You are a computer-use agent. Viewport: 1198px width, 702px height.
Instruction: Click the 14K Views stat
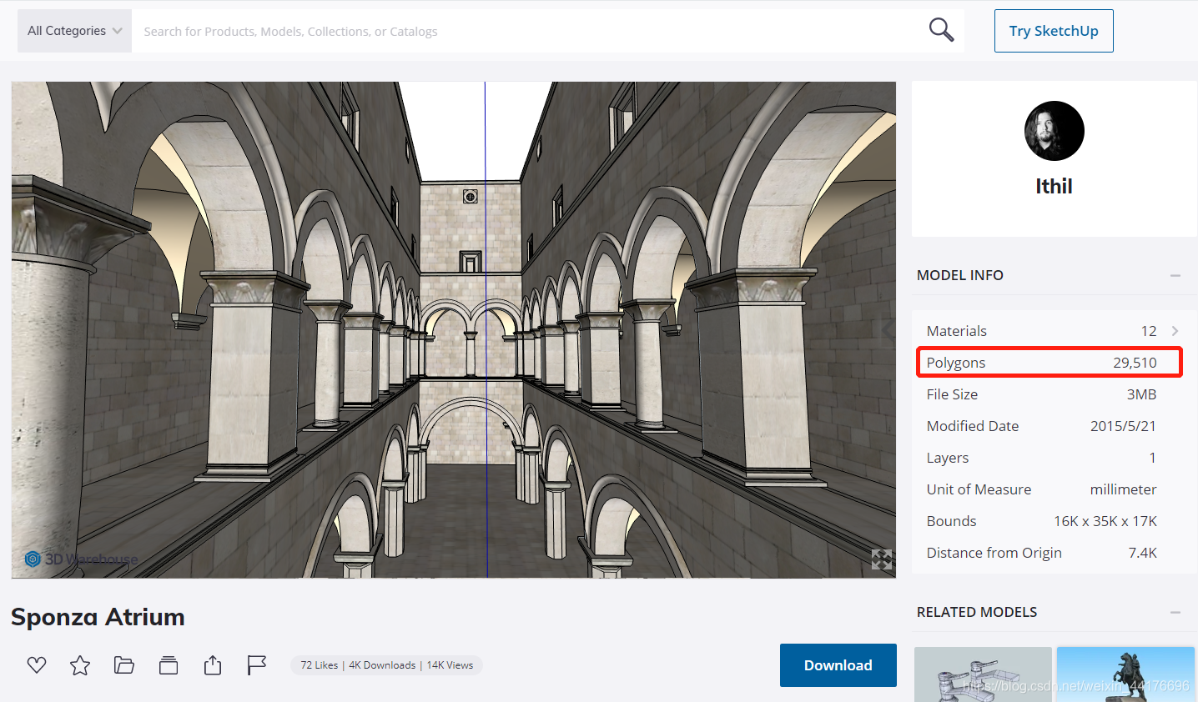(x=450, y=665)
